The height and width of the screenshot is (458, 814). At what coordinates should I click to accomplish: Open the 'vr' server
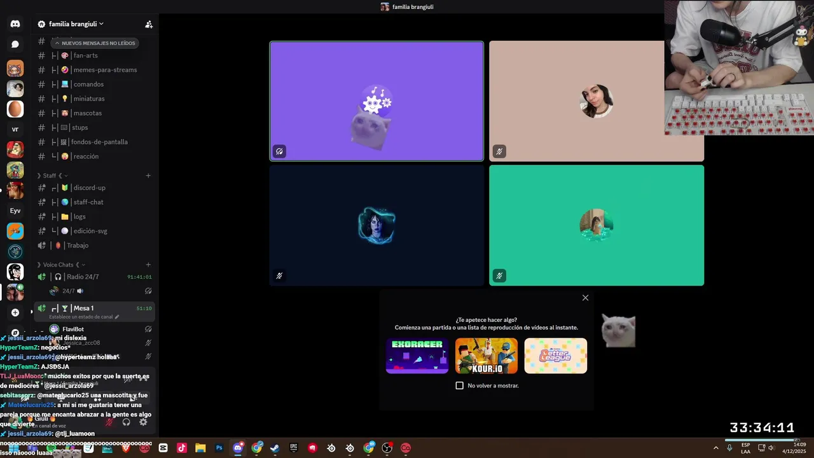pos(15,129)
